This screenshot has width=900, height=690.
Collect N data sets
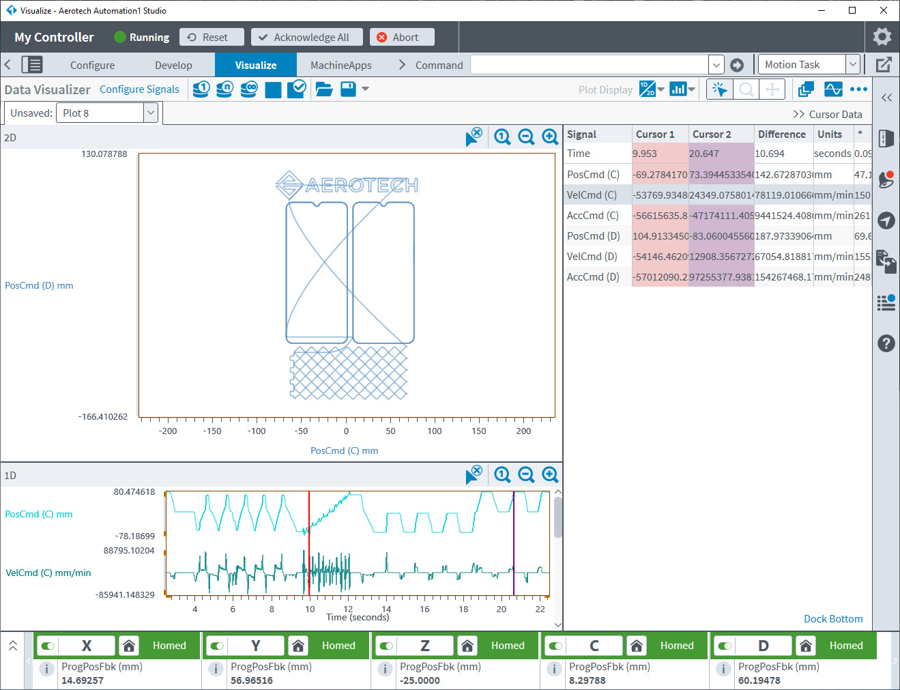pyautogui.click(x=224, y=89)
